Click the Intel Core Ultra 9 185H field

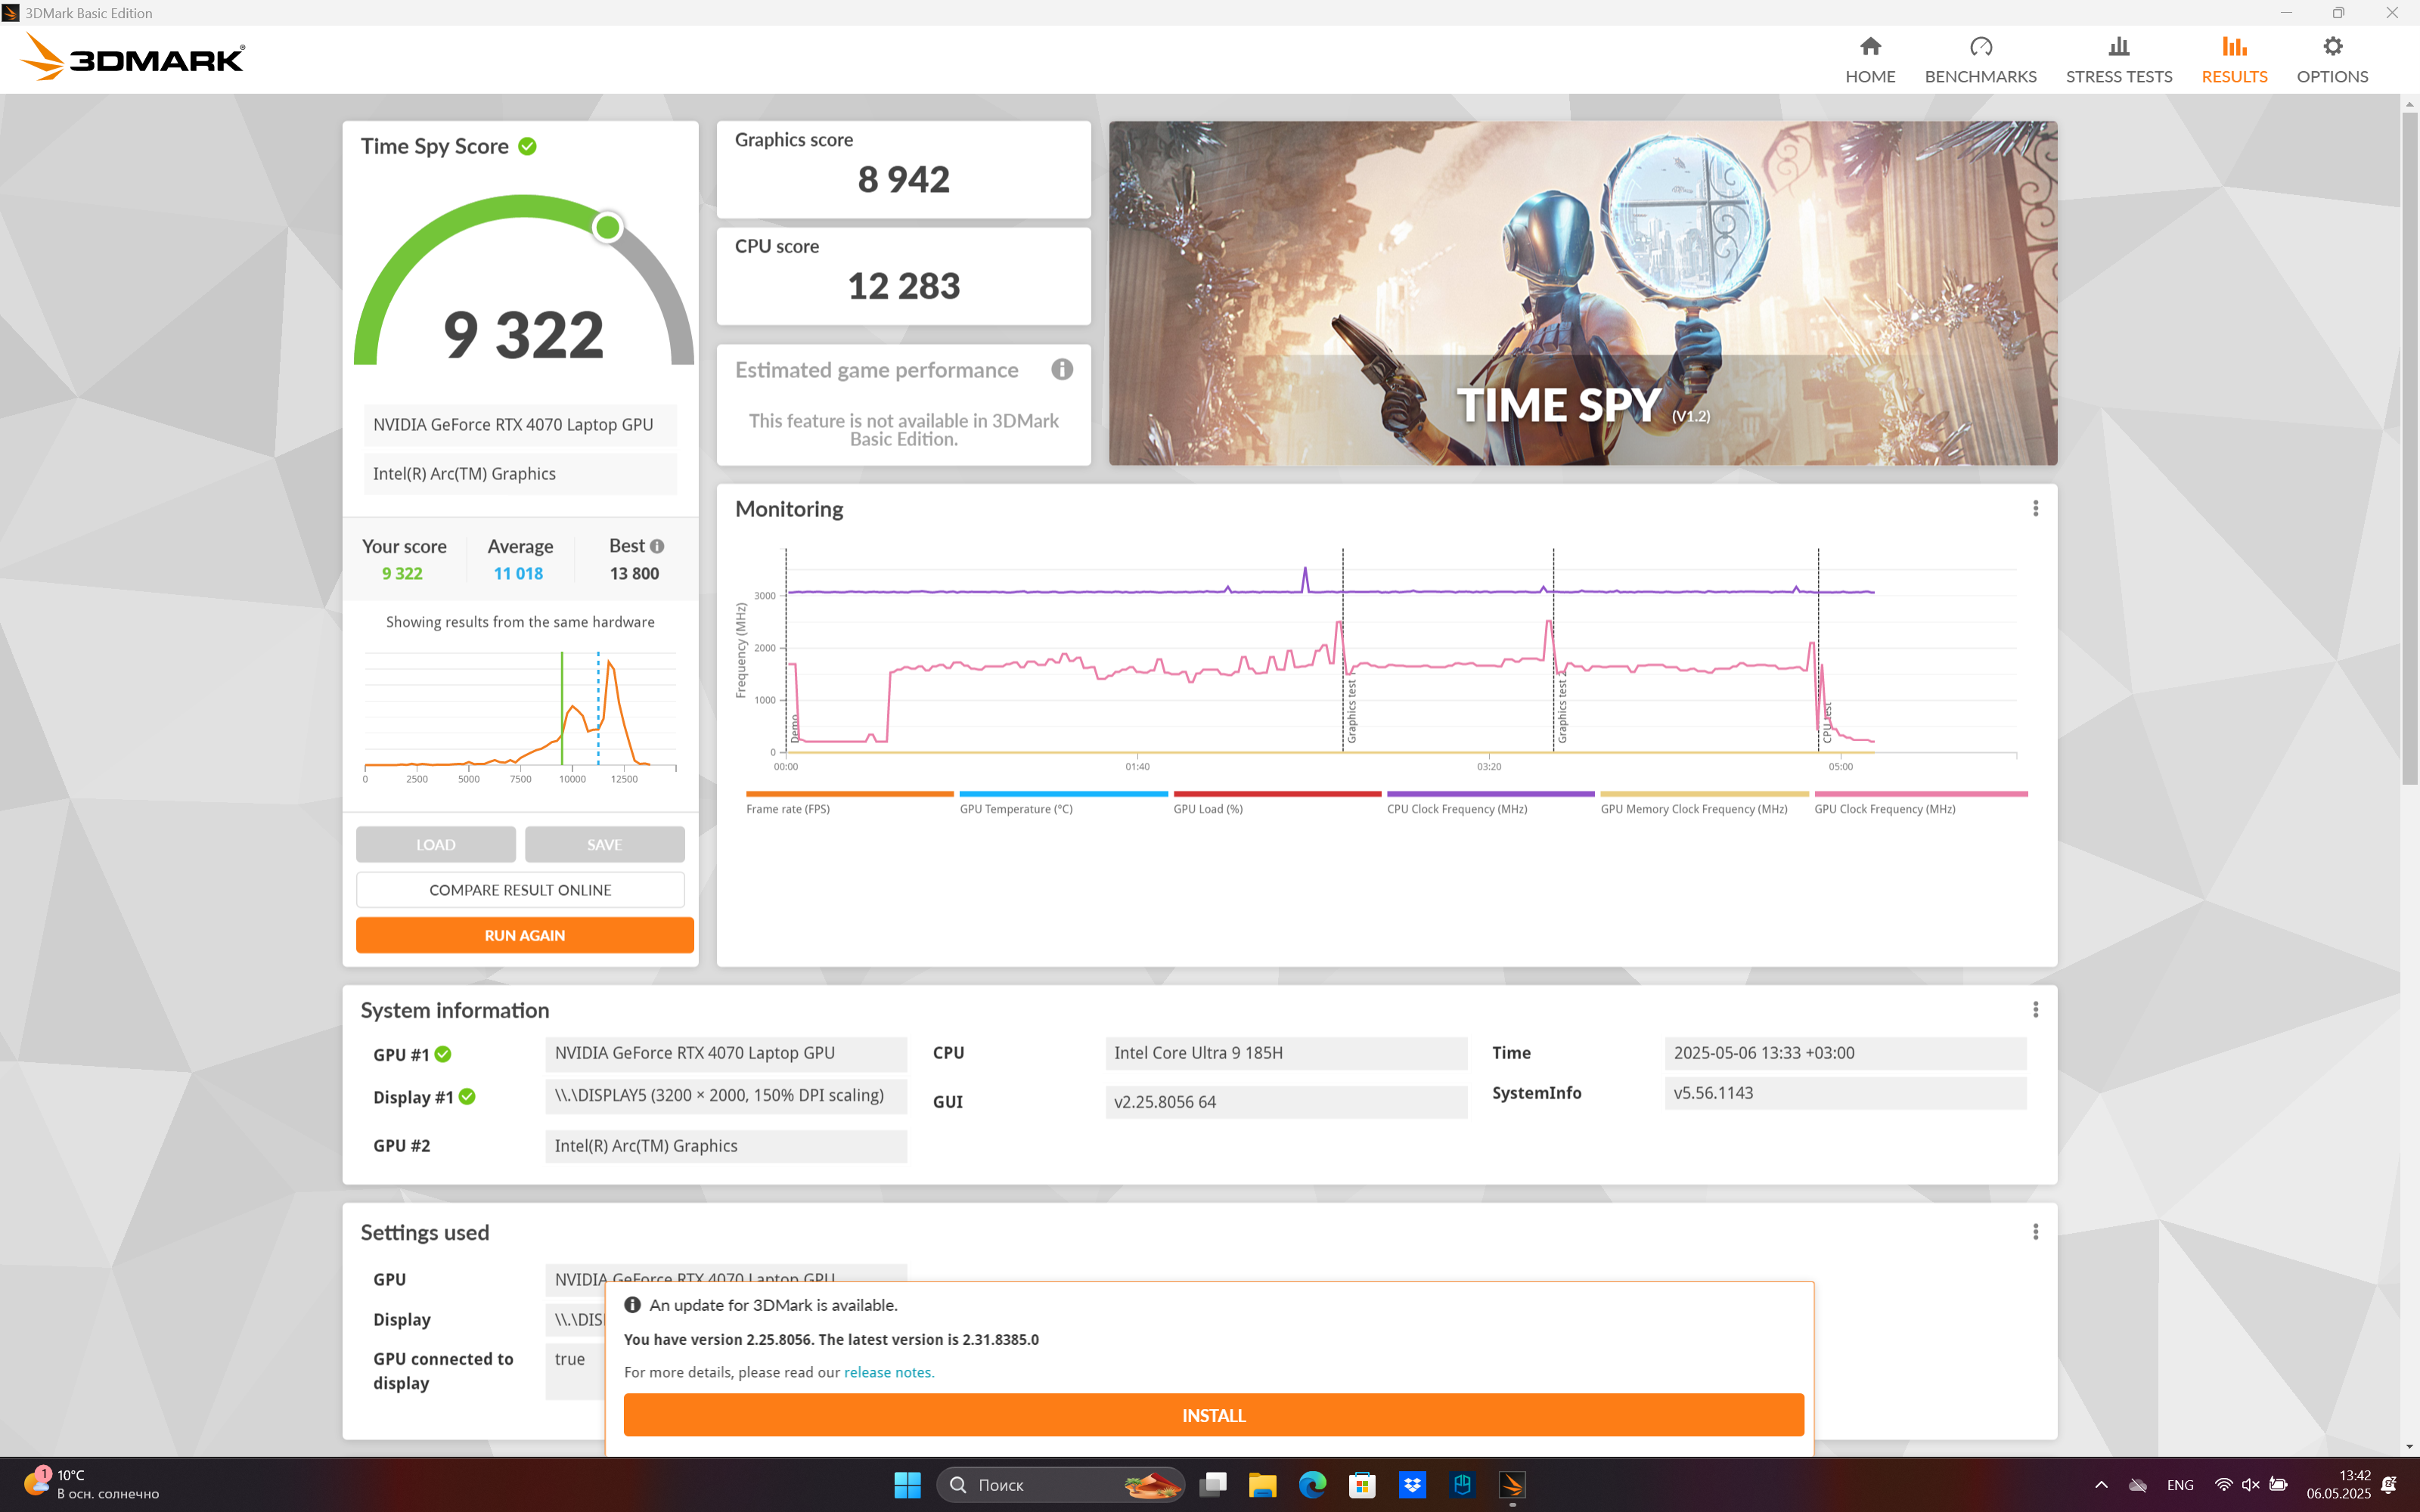[1286, 1052]
